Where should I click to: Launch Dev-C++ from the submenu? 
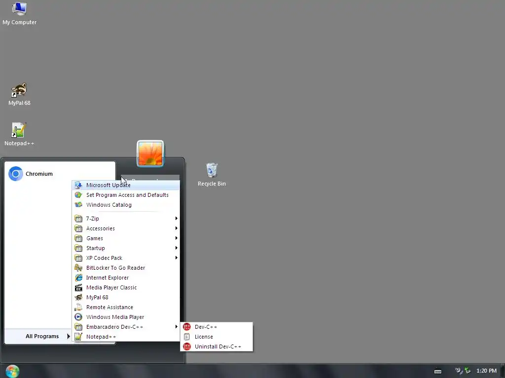(x=216, y=327)
